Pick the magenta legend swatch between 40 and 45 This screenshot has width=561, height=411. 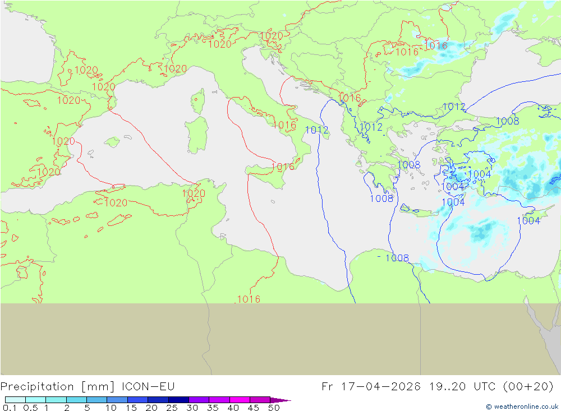pyautogui.click(x=240, y=400)
